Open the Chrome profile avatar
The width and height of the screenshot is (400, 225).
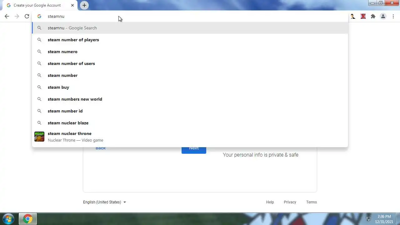(x=383, y=16)
